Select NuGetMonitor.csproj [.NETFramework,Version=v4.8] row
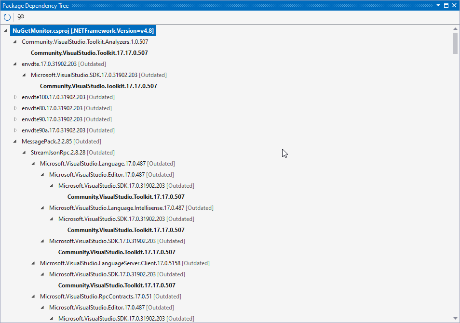 pyautogui.click(x=83, y=31)
